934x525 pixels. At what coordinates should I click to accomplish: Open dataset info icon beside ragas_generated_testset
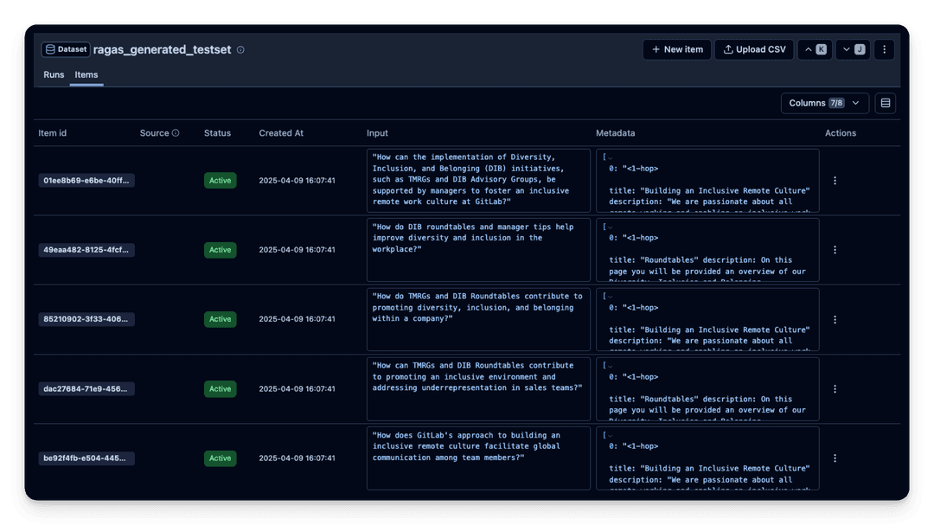(x=240, y=50)
